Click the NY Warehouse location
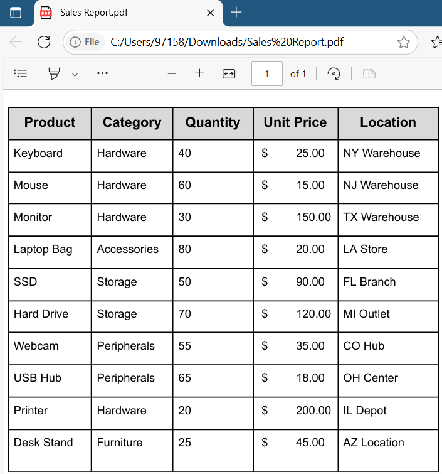 tap(382, 153)
